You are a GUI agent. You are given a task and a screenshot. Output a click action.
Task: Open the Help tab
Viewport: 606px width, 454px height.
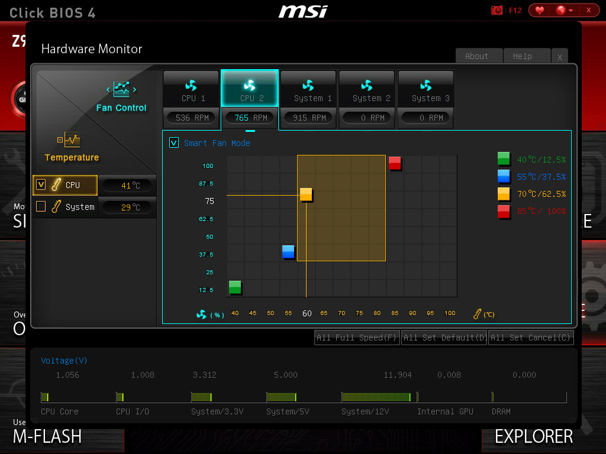[527, 56]
